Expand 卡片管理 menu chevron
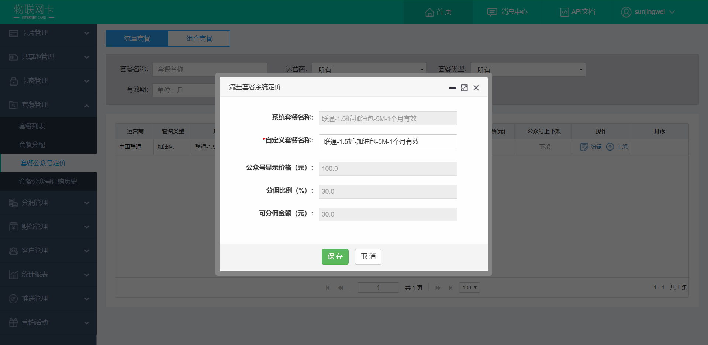The width and height of the screenshot is (708, 345). pyautogui.click(x=87, y=34)
